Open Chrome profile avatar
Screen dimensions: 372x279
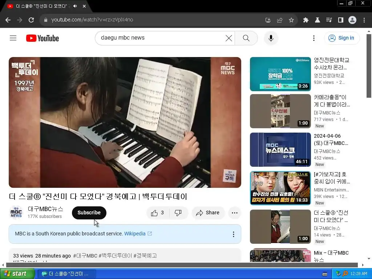(x=352, y=20)
